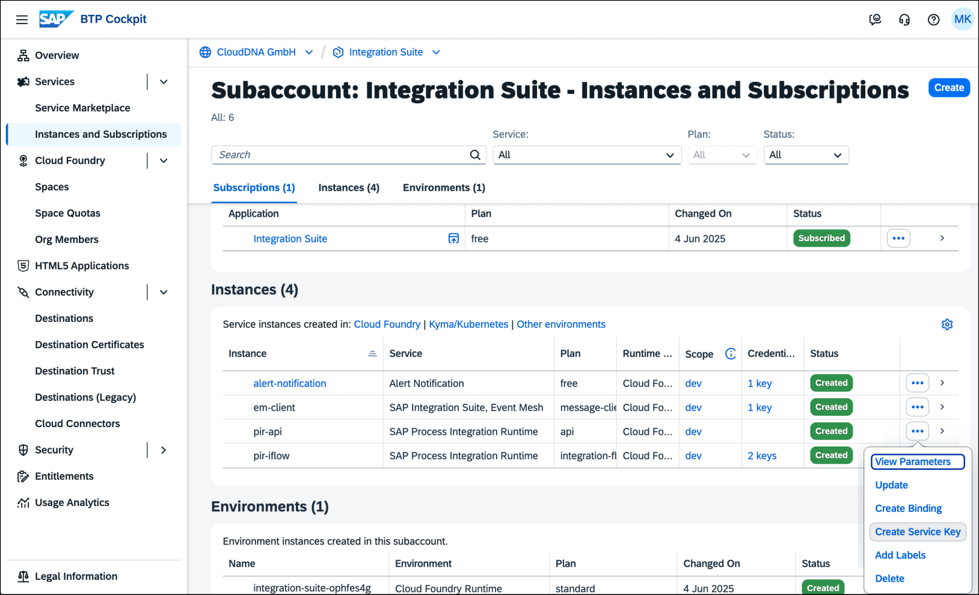The width and height of the screenshot is (979, 595).
Task: Expand details arrow for alert-notification row
Action: [942, 383]
